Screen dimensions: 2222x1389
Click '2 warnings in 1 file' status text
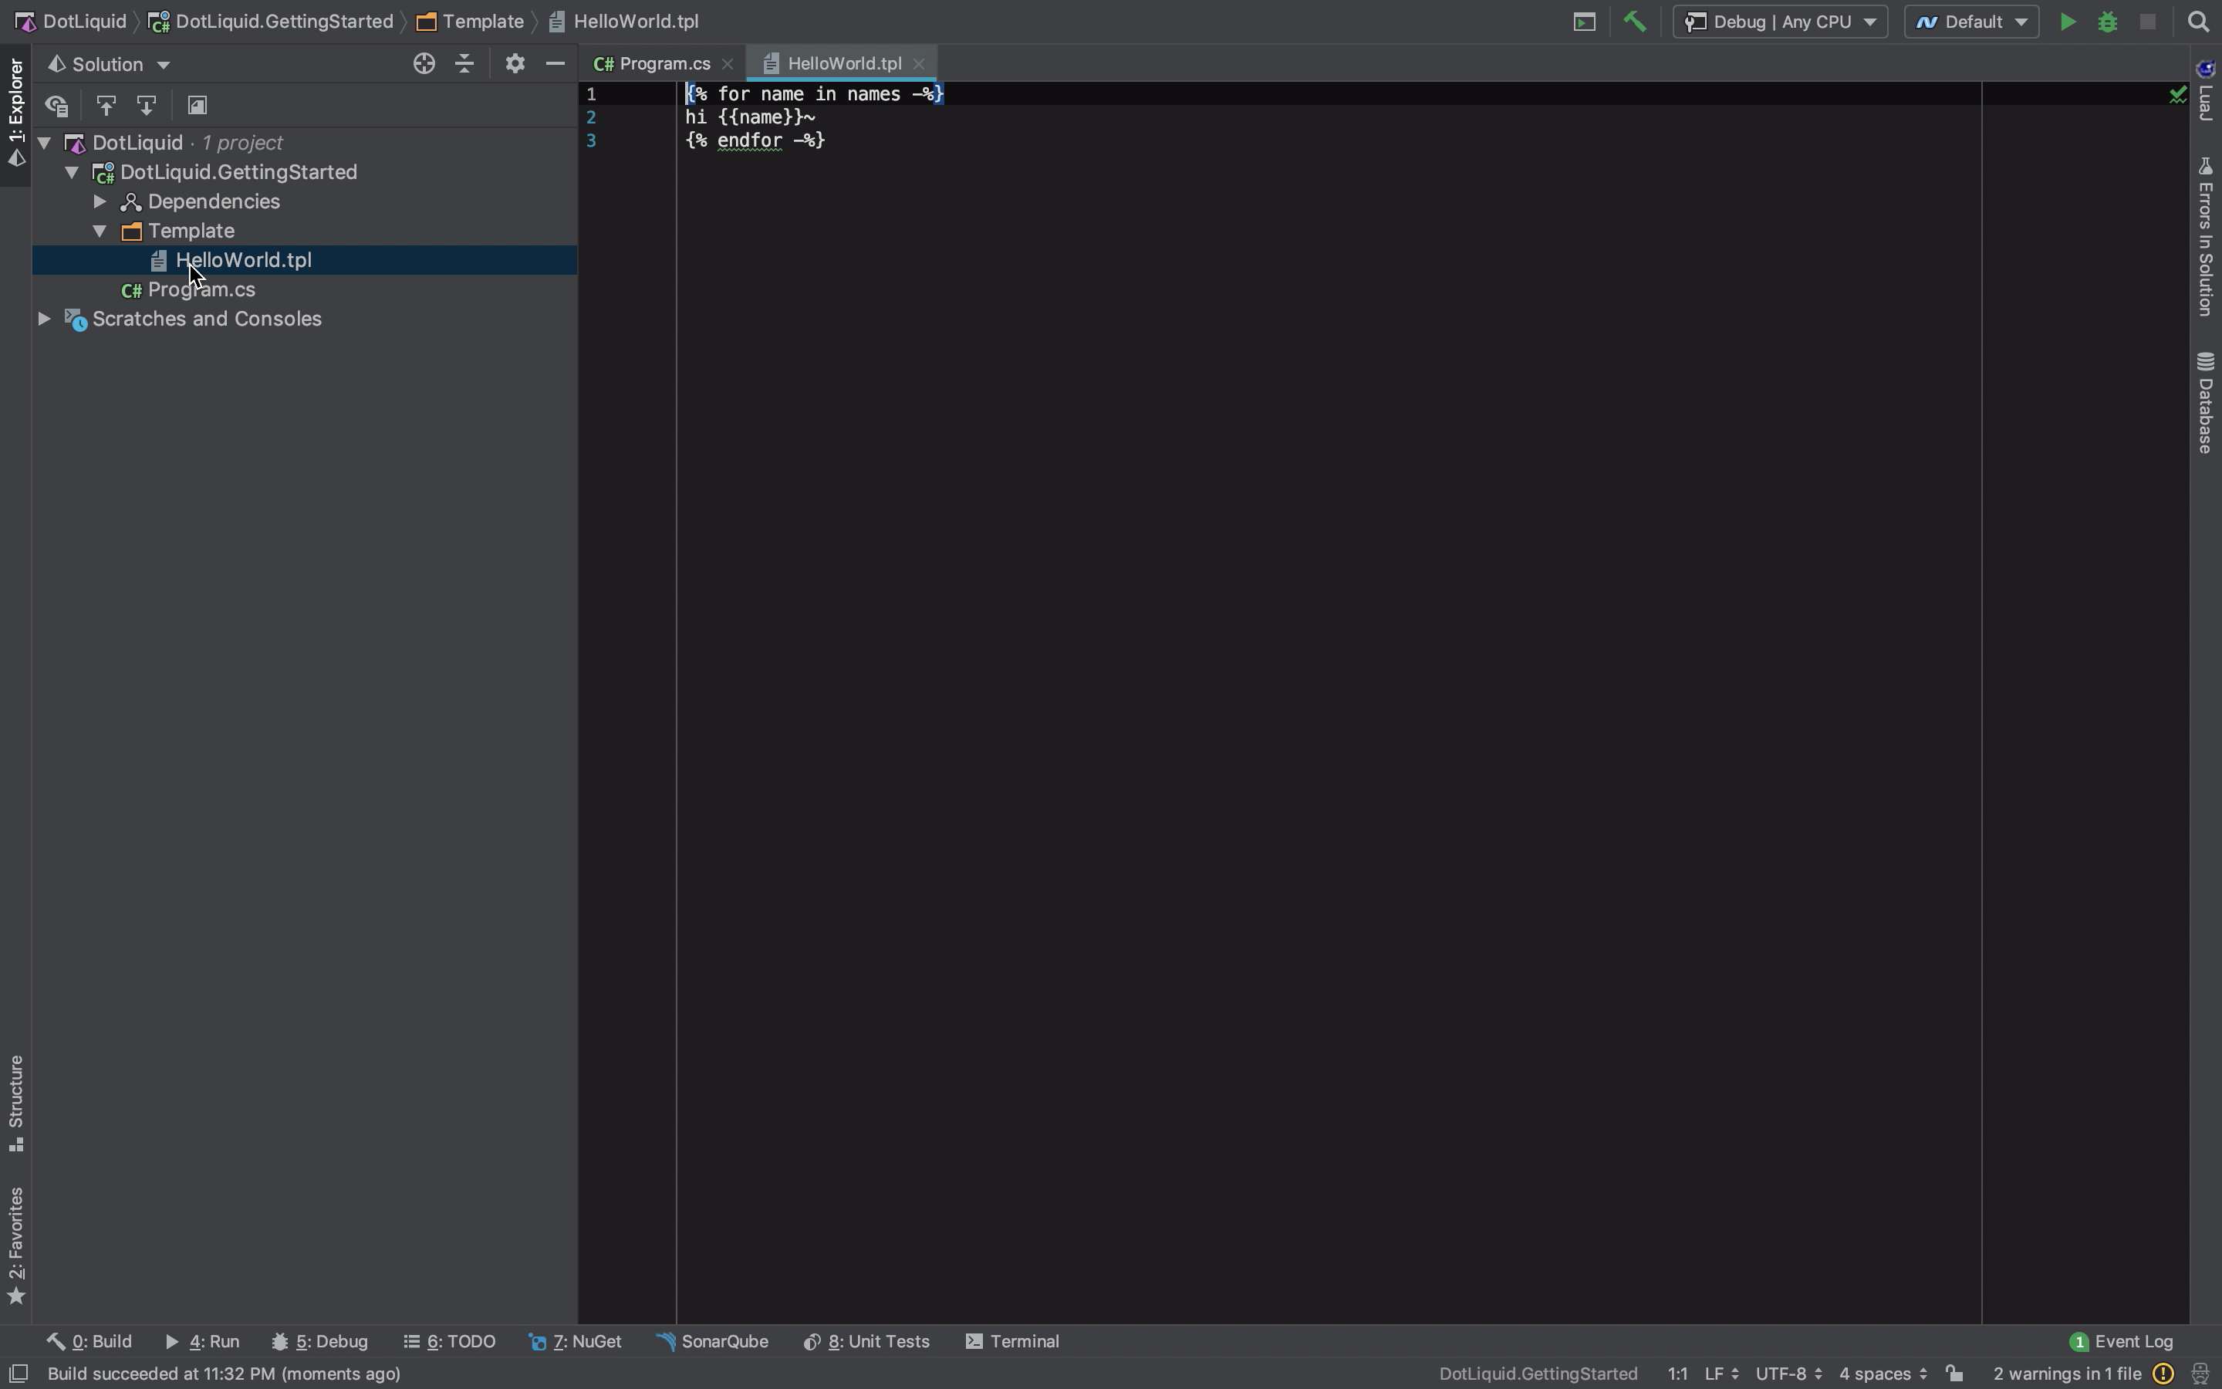pos(2067,1374)
